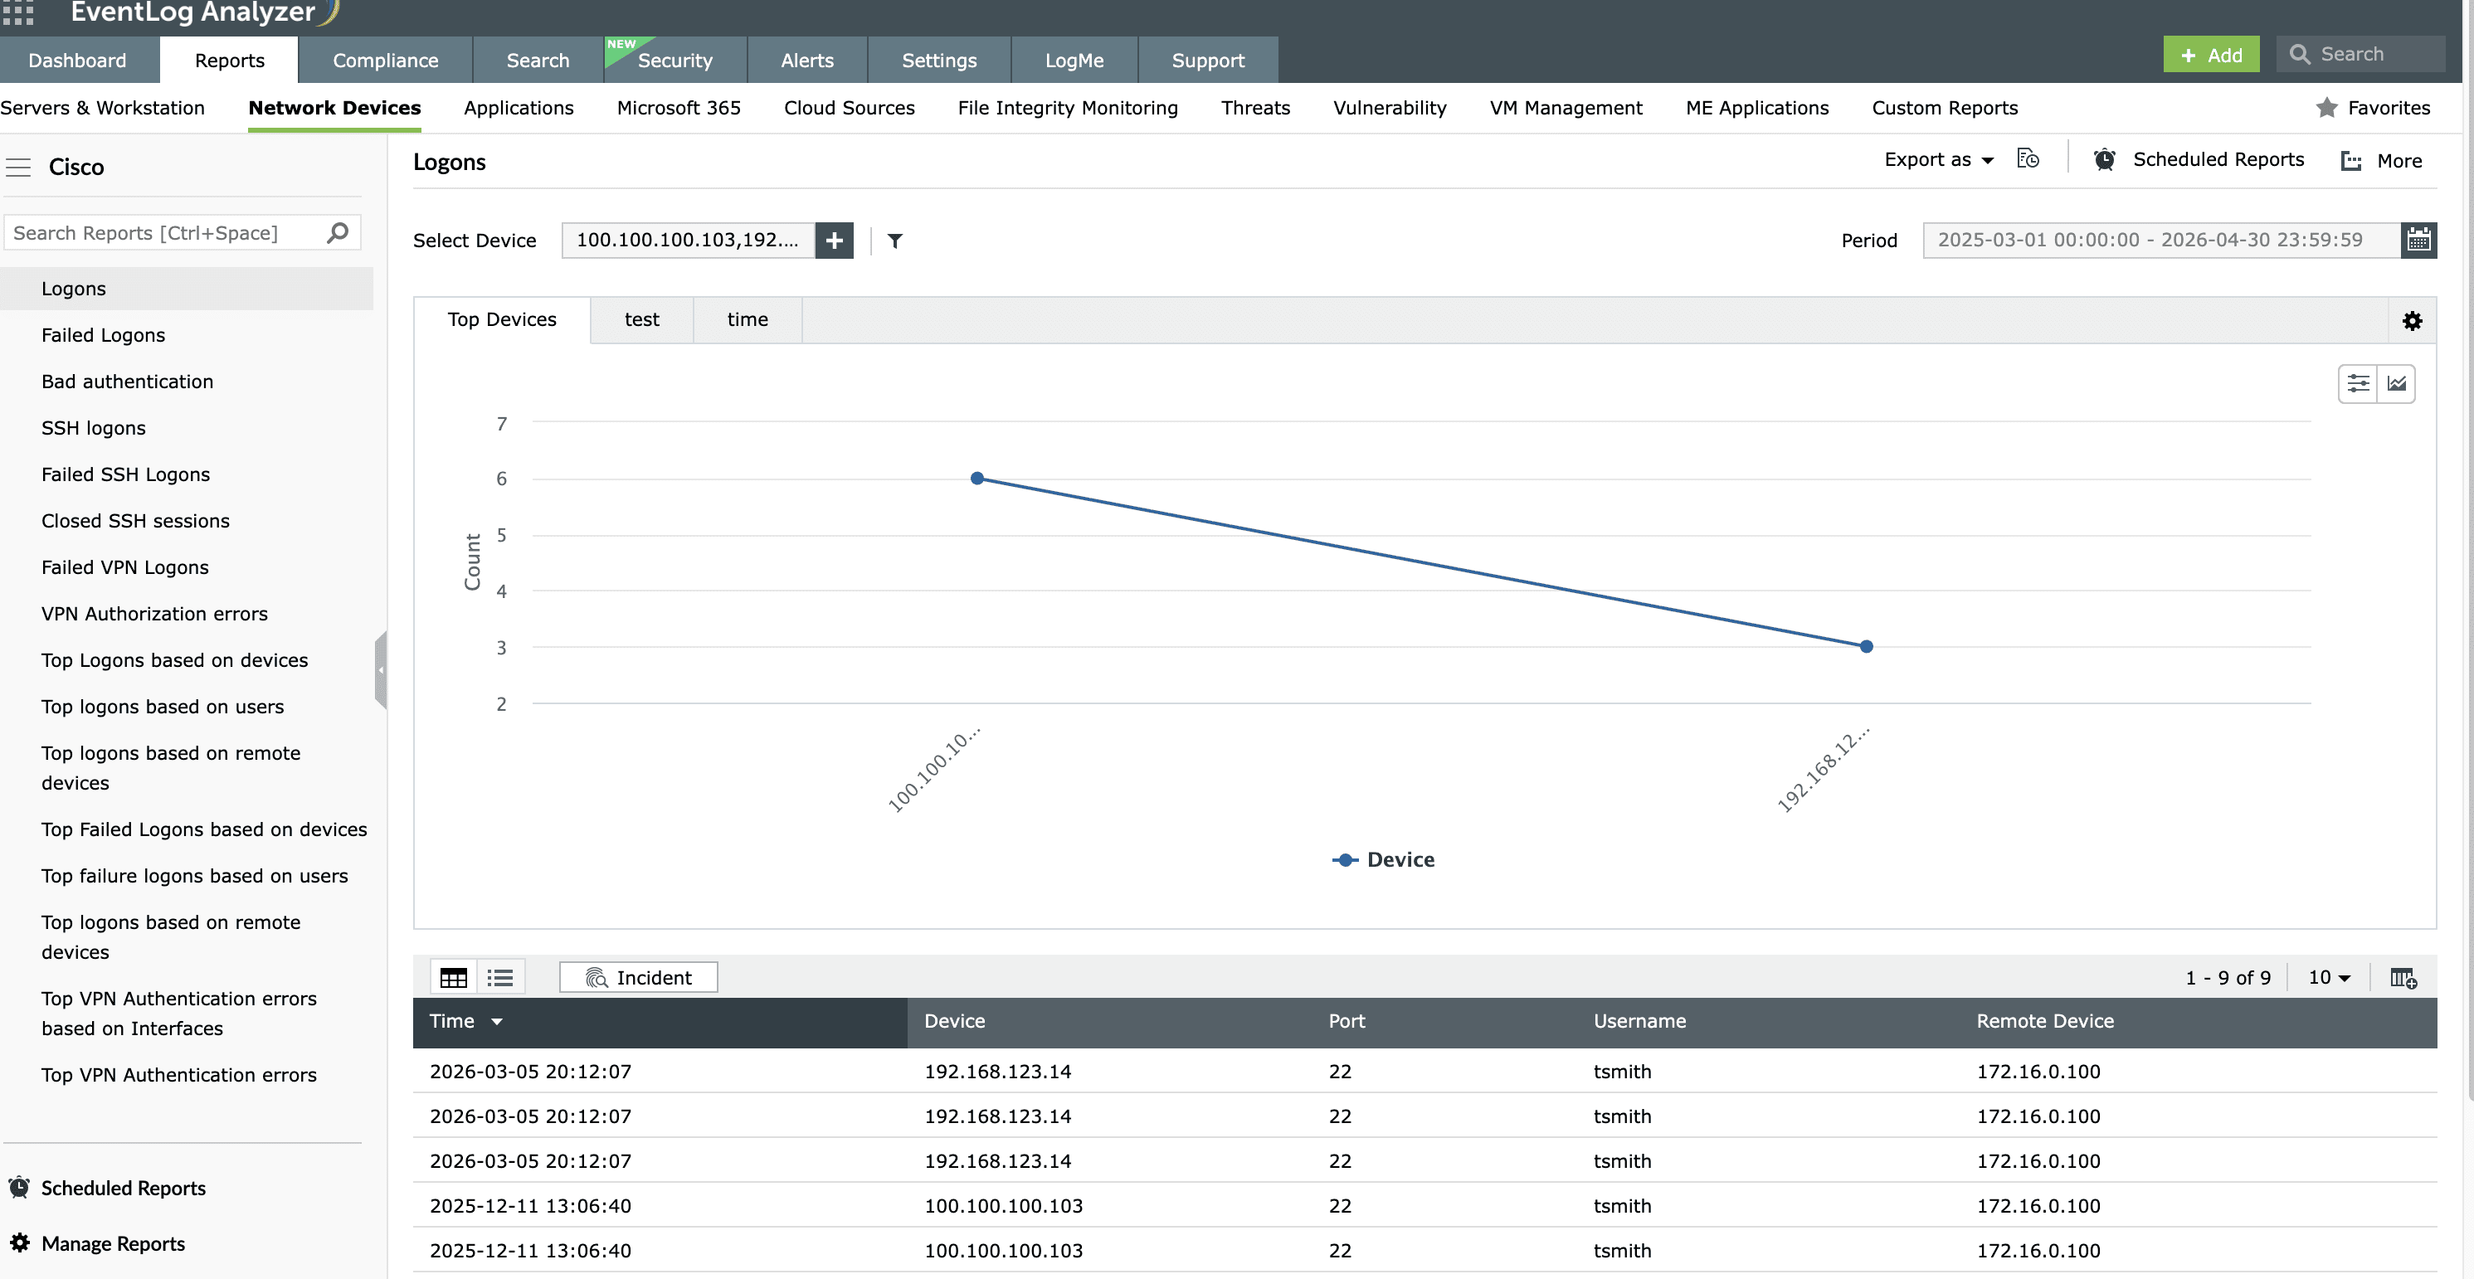The height and width of the screenshot is (1279, 2474).
Task: Select the test chart tab
Action: click(x=641, y=320)
